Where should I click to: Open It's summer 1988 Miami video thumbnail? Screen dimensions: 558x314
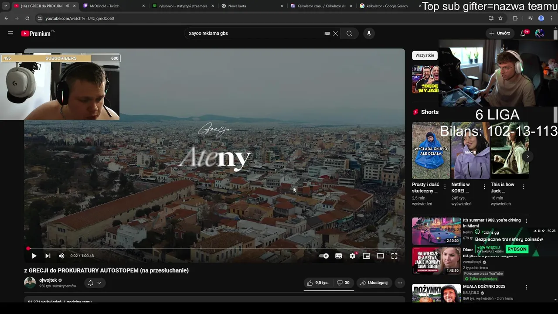pos(436,231)
